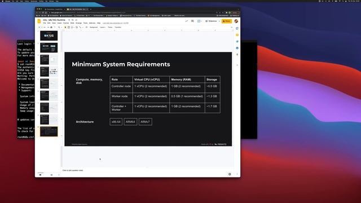Viewport: 361px width, 203px height.
Task: Click the 'x86-64' architecture box
Action: tap(116, 122)
